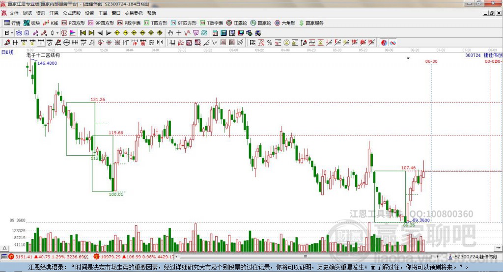Toggle the 权 rights-adjustment toolbar button
This screenshot has height=272, width=503.
pos(64,33)
